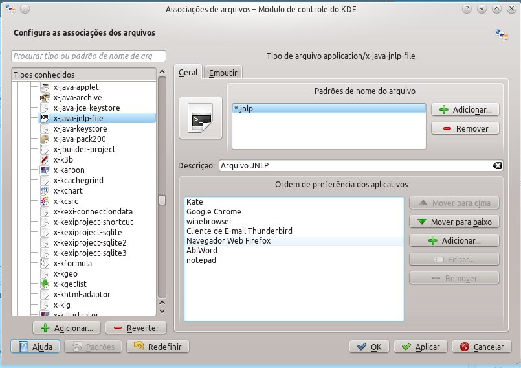Click large file type icon button to change
This screenshot has height=368, width=521.
click(x=201, y=118)
